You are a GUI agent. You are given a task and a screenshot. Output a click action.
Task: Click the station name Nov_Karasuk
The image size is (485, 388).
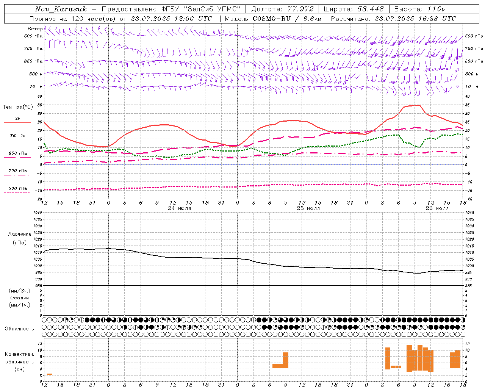point(61,9)
